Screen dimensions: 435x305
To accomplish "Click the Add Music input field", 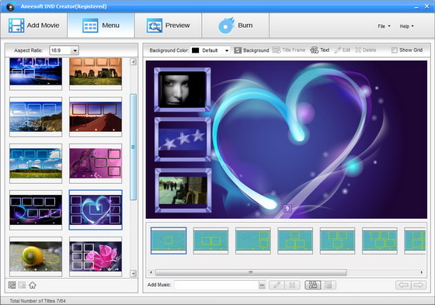I will click(x=217, y=285).
